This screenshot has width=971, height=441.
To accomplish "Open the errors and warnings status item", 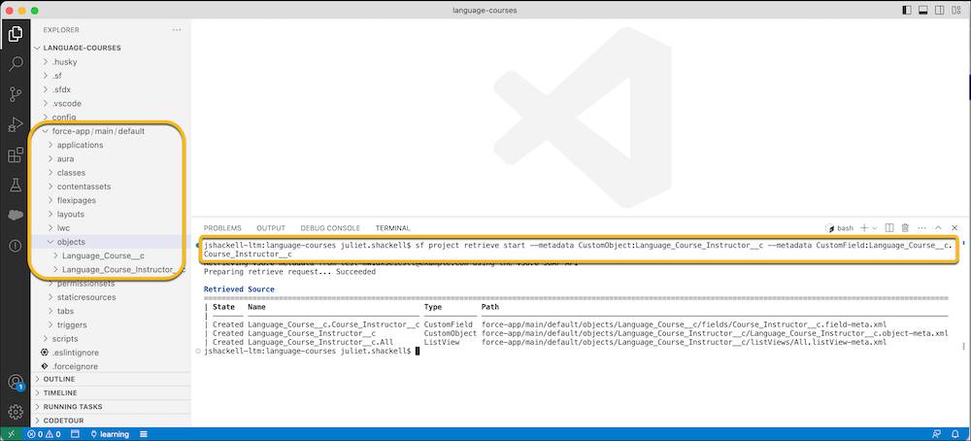I will pos(44,434).
